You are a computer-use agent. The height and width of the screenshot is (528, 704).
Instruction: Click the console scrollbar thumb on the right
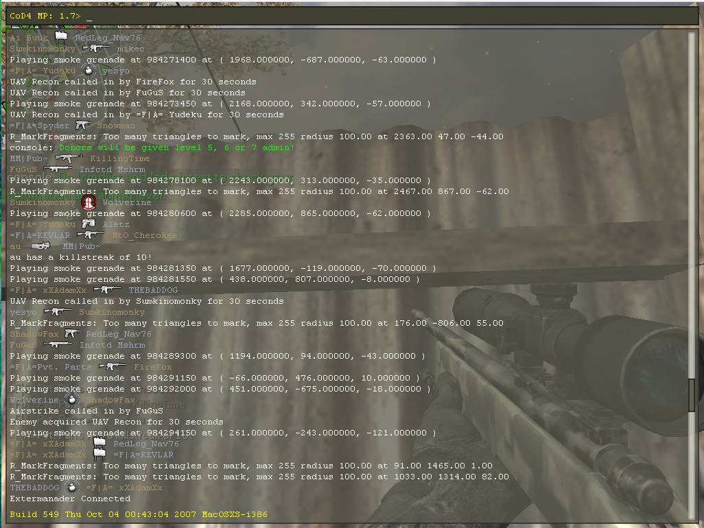[x=692, y=394]
